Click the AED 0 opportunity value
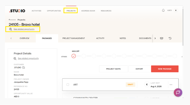Viewport: 190px width, 105px height. coord(16,97)
